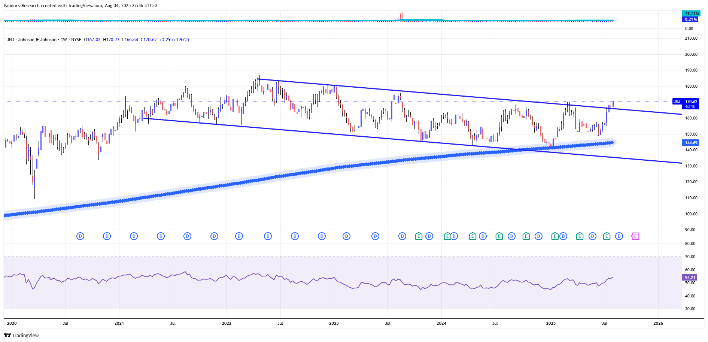Click the February 2022 dividend D marker

tap(239, 236)
